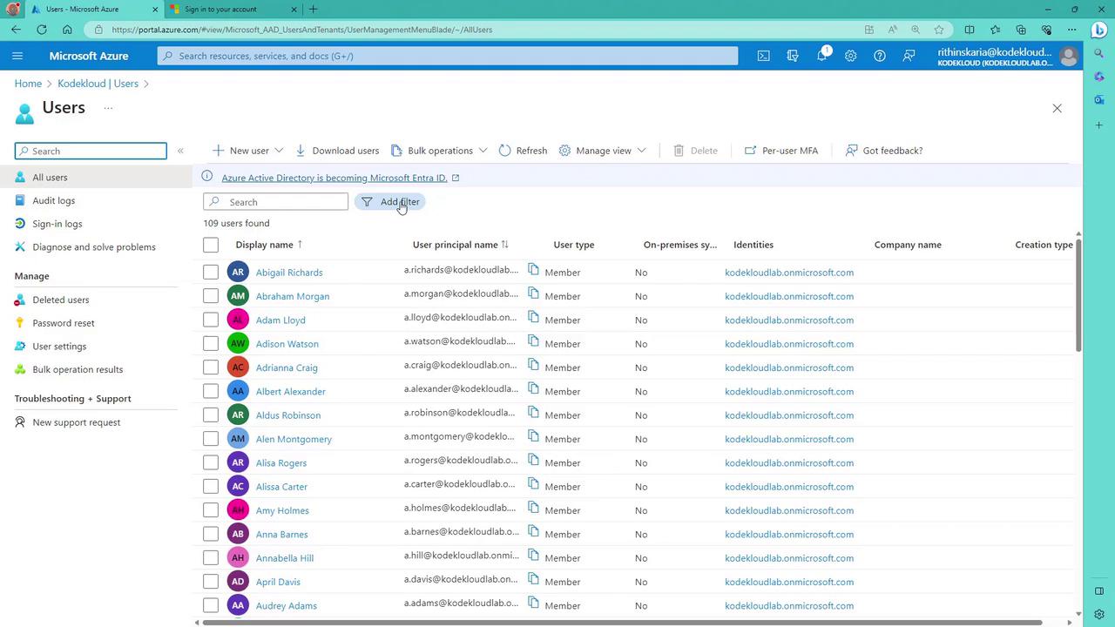Screen dimensions: 1115x627
Task: Click the Add filter button
Action: (390, 202)
